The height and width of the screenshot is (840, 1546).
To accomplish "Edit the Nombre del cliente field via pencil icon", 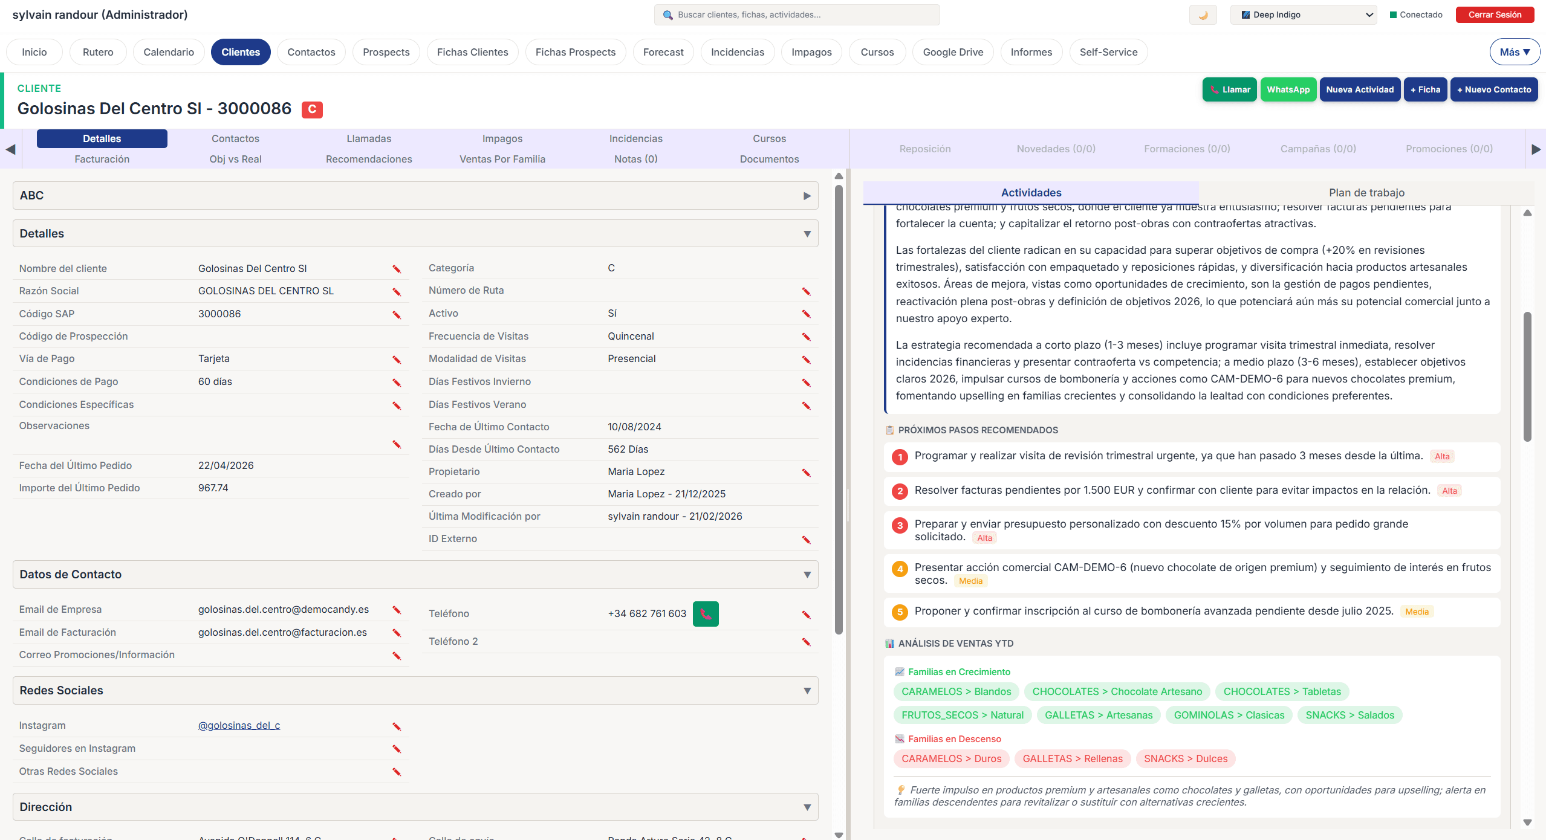I will pos(397,270).
